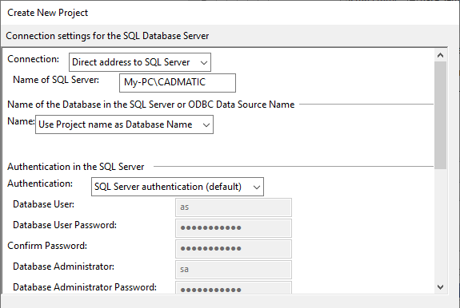Click the scrollbar down arrow
Screen dimensions: 460x308
pos(440,287)
